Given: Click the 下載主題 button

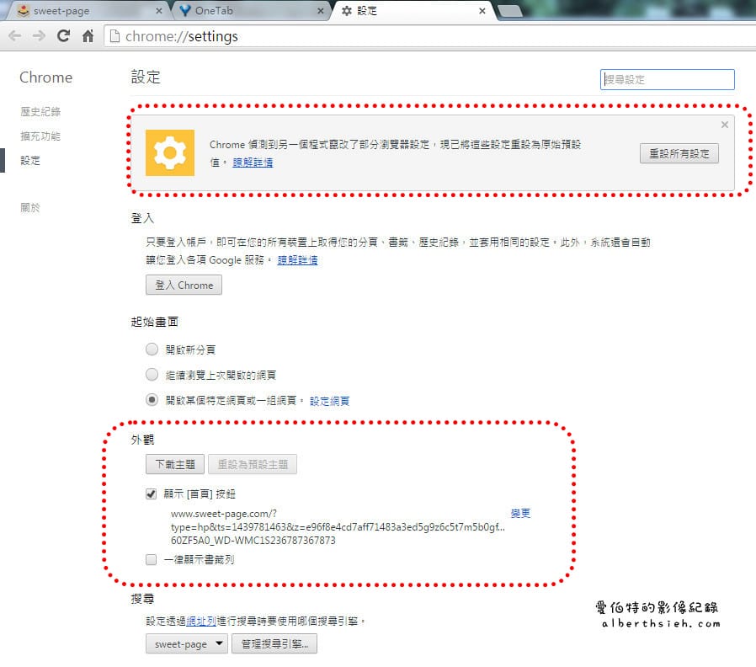Looking at the screenshot, I should pos(175,464).
